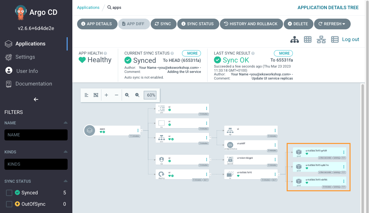This screenshot has width=369, height=213.
Task: Open the REFRESH dropdown button
Action: (x=332, y=24)
